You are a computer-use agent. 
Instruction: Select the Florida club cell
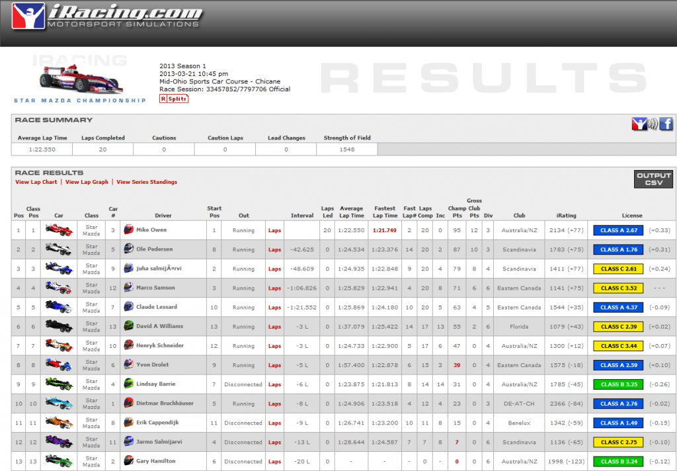tap(519, 327)
